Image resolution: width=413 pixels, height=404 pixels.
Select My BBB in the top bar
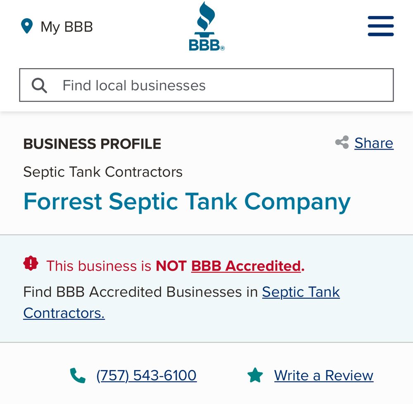(x=67, y=27)
